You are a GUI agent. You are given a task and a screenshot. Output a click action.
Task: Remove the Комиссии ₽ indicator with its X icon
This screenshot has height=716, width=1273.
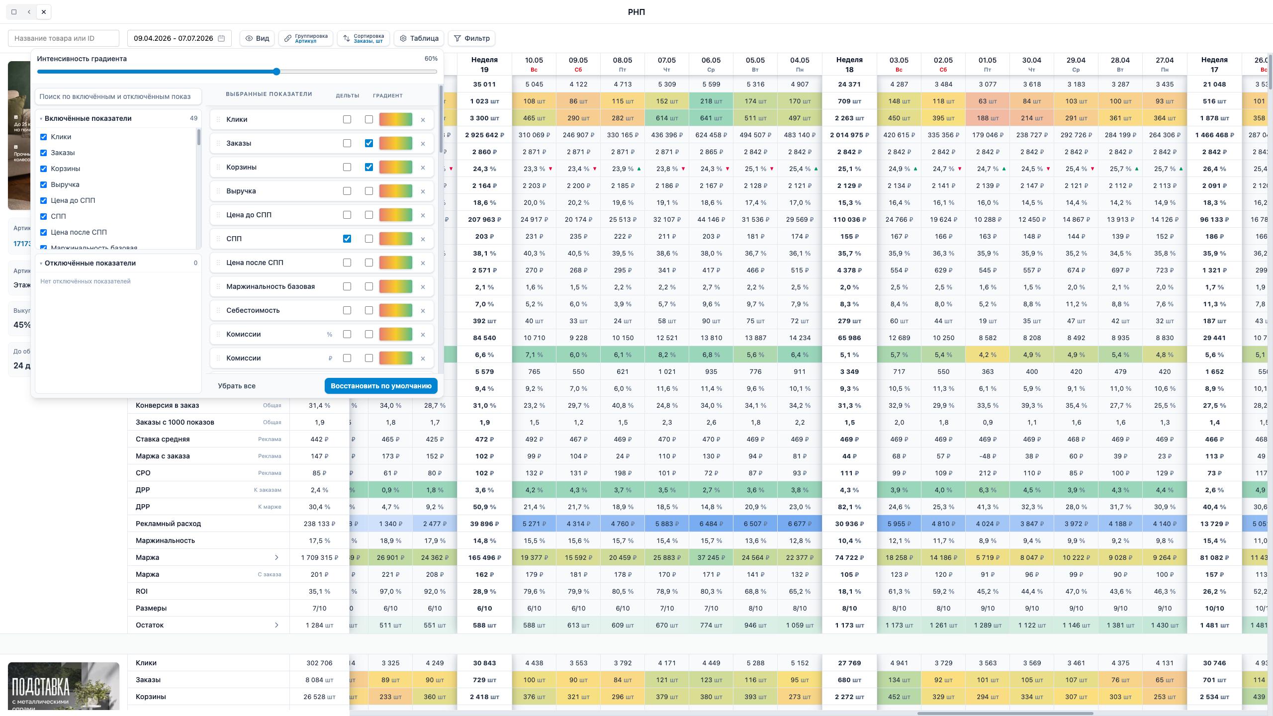tap(423, 358)
